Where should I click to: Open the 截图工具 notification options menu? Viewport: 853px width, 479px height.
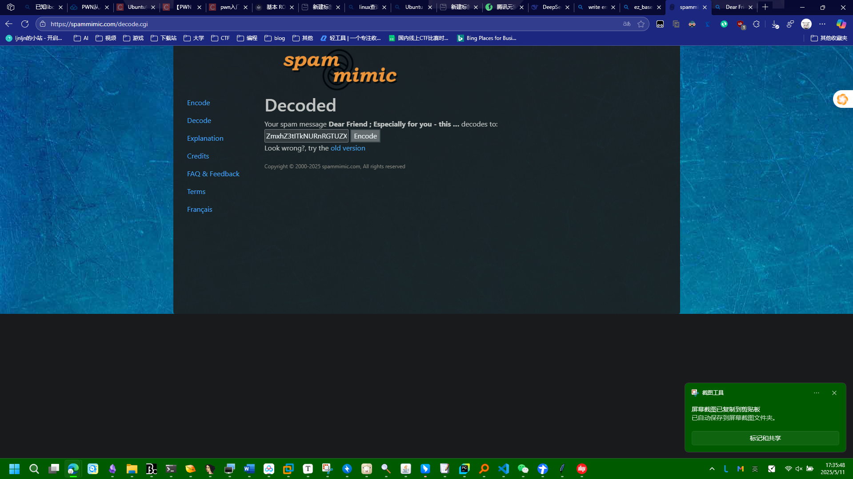click(x=817, y=393)
